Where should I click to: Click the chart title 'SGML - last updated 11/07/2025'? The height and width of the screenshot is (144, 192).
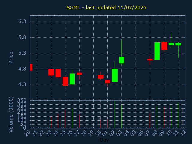tap(106, 7)
